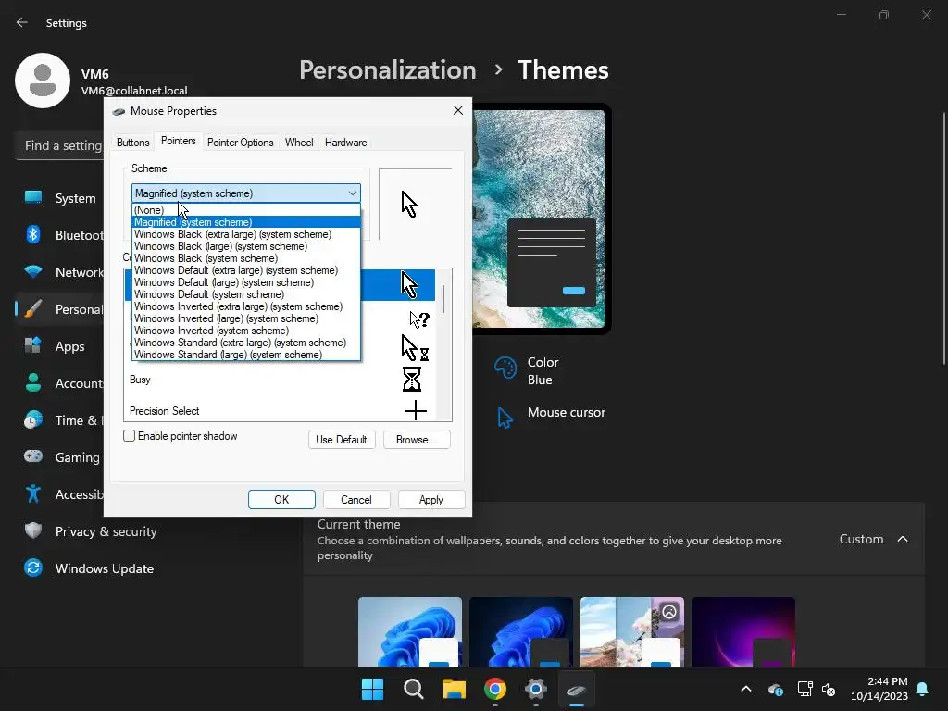
Task: Click the Browse... button
Action: tap(417, 440)
